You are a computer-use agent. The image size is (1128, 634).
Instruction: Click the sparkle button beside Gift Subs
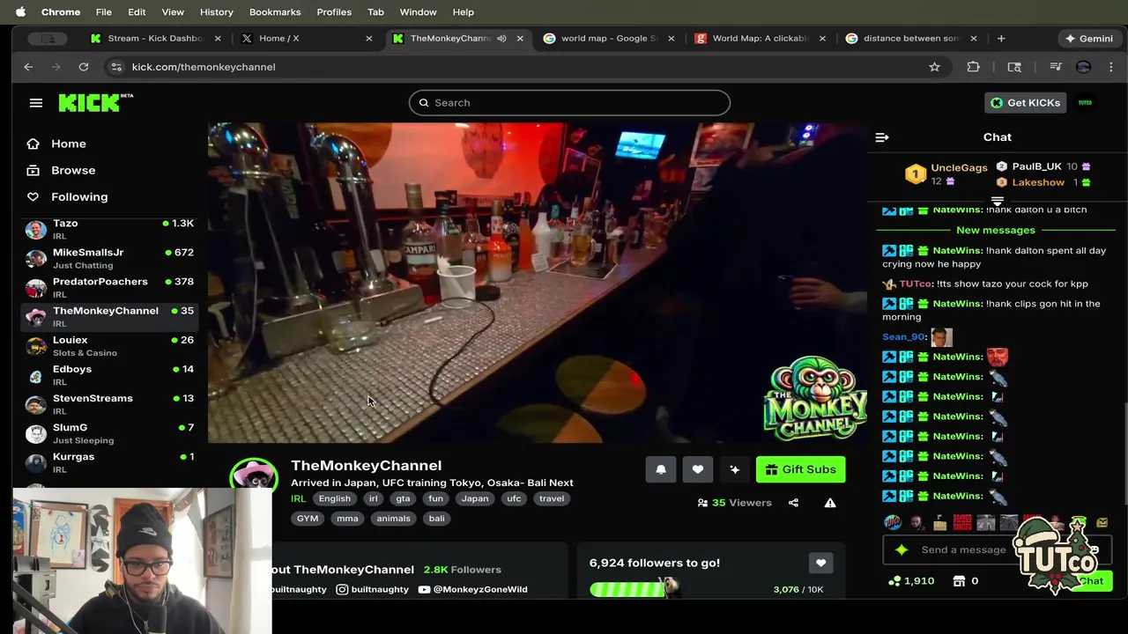click(734, 469)
